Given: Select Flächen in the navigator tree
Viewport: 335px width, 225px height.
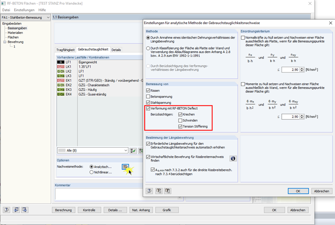Looking at the screenshot, I should [x=13, y=37].
